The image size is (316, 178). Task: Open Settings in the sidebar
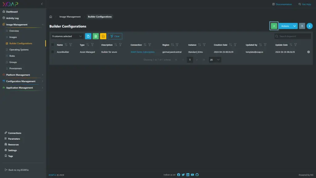coord(12,150)
